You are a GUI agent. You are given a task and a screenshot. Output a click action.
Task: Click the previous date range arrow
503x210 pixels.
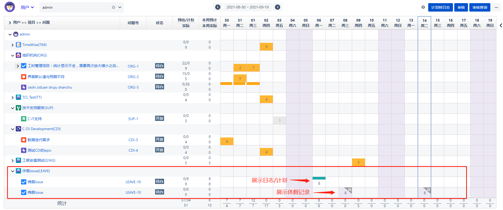coord(218,7)
